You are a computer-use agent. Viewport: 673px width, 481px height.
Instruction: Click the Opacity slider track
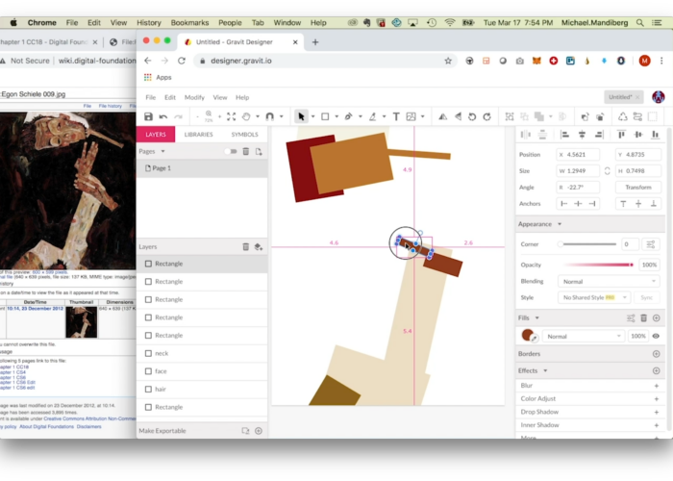click(x=598, y=265)
